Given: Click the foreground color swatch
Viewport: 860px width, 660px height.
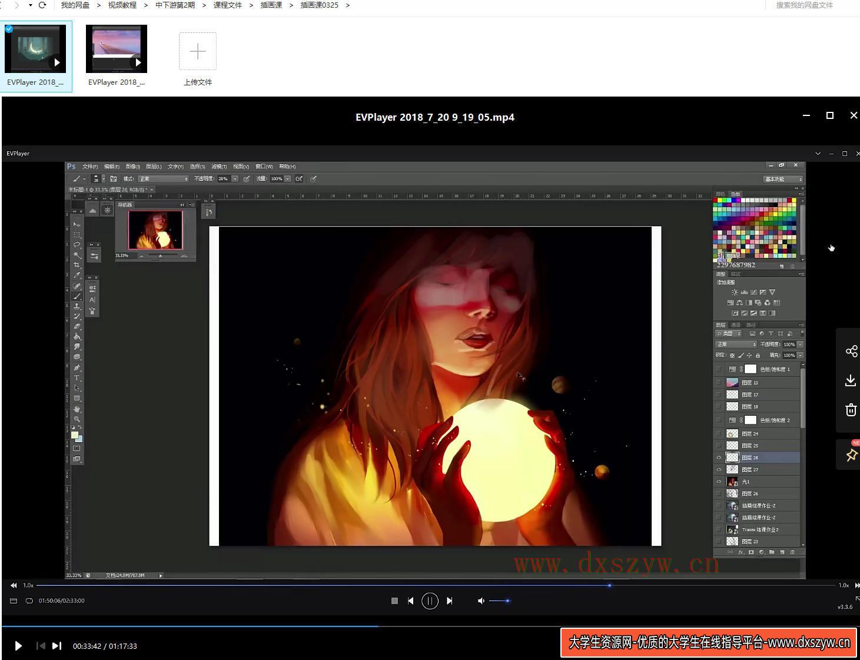Looking at the screenshot, I should click(x=75, y=435).
